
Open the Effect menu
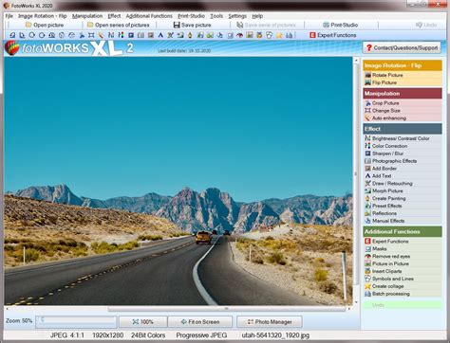(114, 16)
